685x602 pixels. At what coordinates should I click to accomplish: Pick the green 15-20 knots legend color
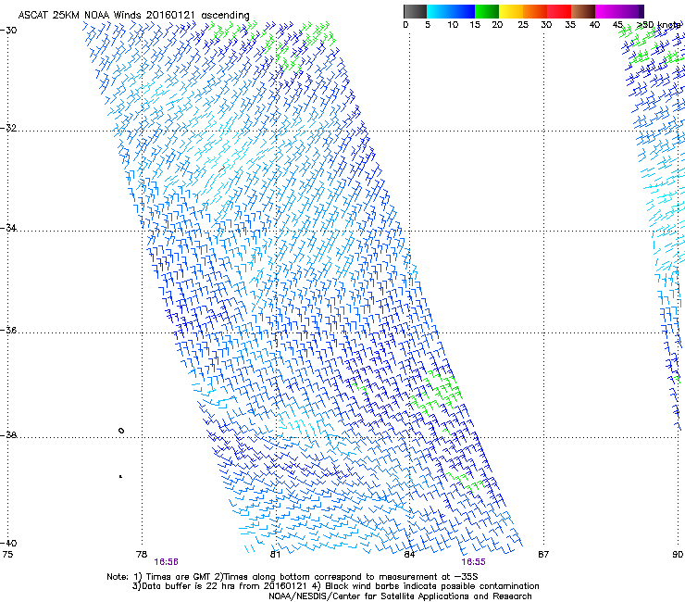click(x=487, y=11)
